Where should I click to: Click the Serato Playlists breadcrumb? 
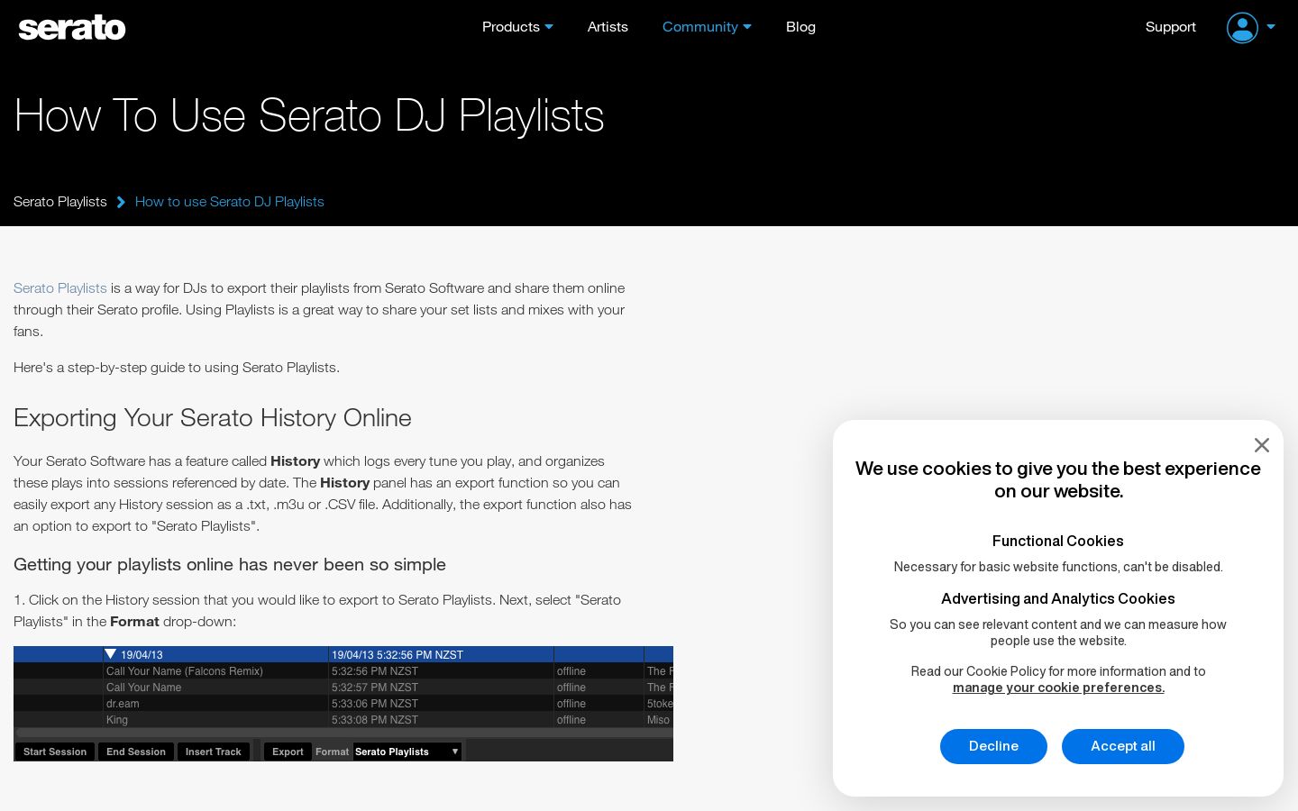pos(60,202)
